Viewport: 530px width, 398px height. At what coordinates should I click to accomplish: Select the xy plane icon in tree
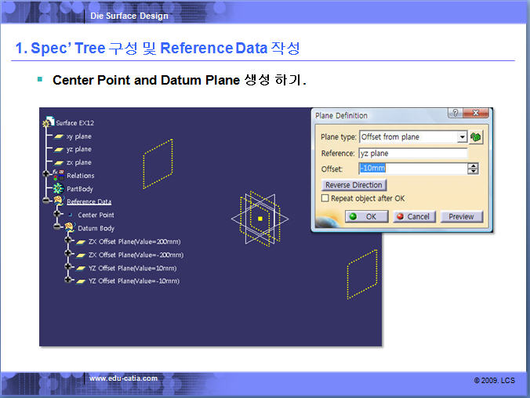pyautogui.click(x=59, y=136)
